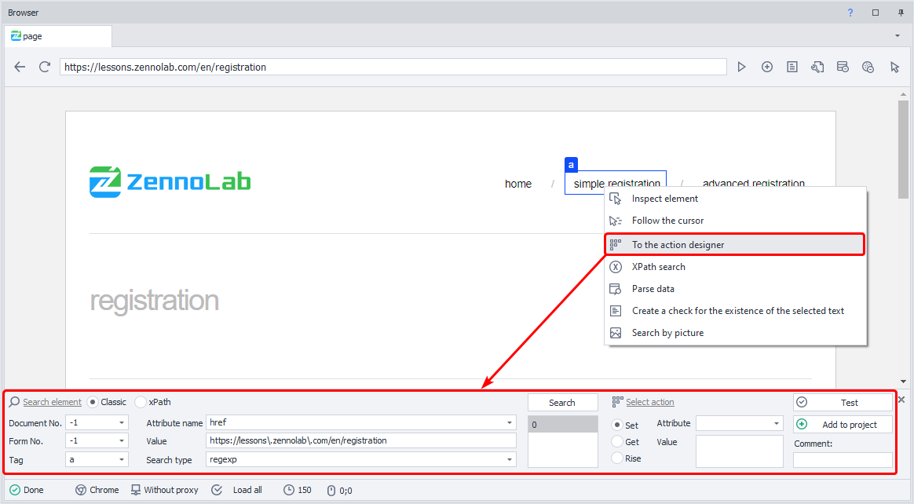Click the Comment input field
The height and width of the screenshot is (504, 914).
click(x=843, y=460)
